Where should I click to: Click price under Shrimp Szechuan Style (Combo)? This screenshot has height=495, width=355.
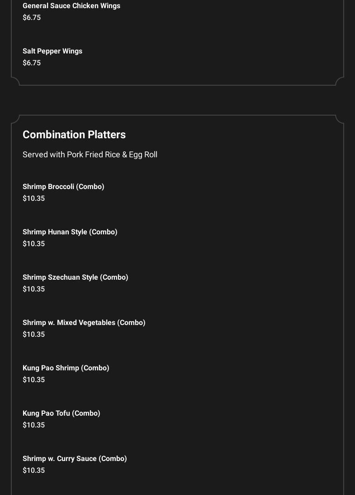point(34,289)
